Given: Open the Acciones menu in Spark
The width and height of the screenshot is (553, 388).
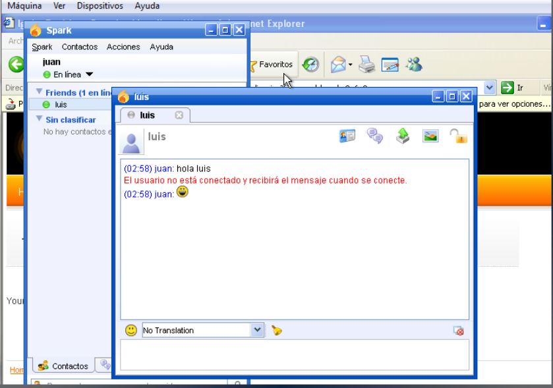Looking at the screenshot, I should click(123, 47).
